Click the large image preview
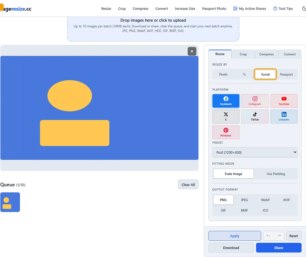This screenshot has height=257, width=306. pyautogui.click(x=99, y=108)
